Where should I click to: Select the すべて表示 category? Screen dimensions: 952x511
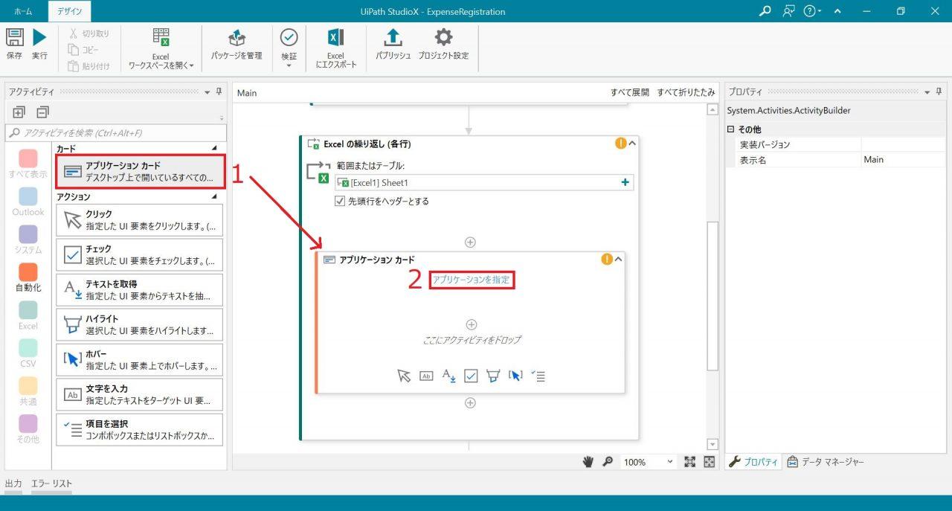28,164
